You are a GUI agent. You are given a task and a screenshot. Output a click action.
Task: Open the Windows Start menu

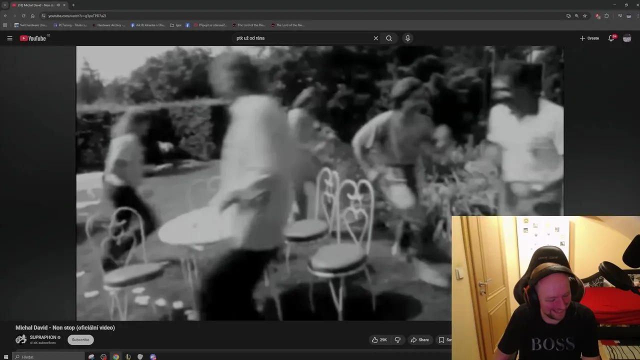coord(6,356)
